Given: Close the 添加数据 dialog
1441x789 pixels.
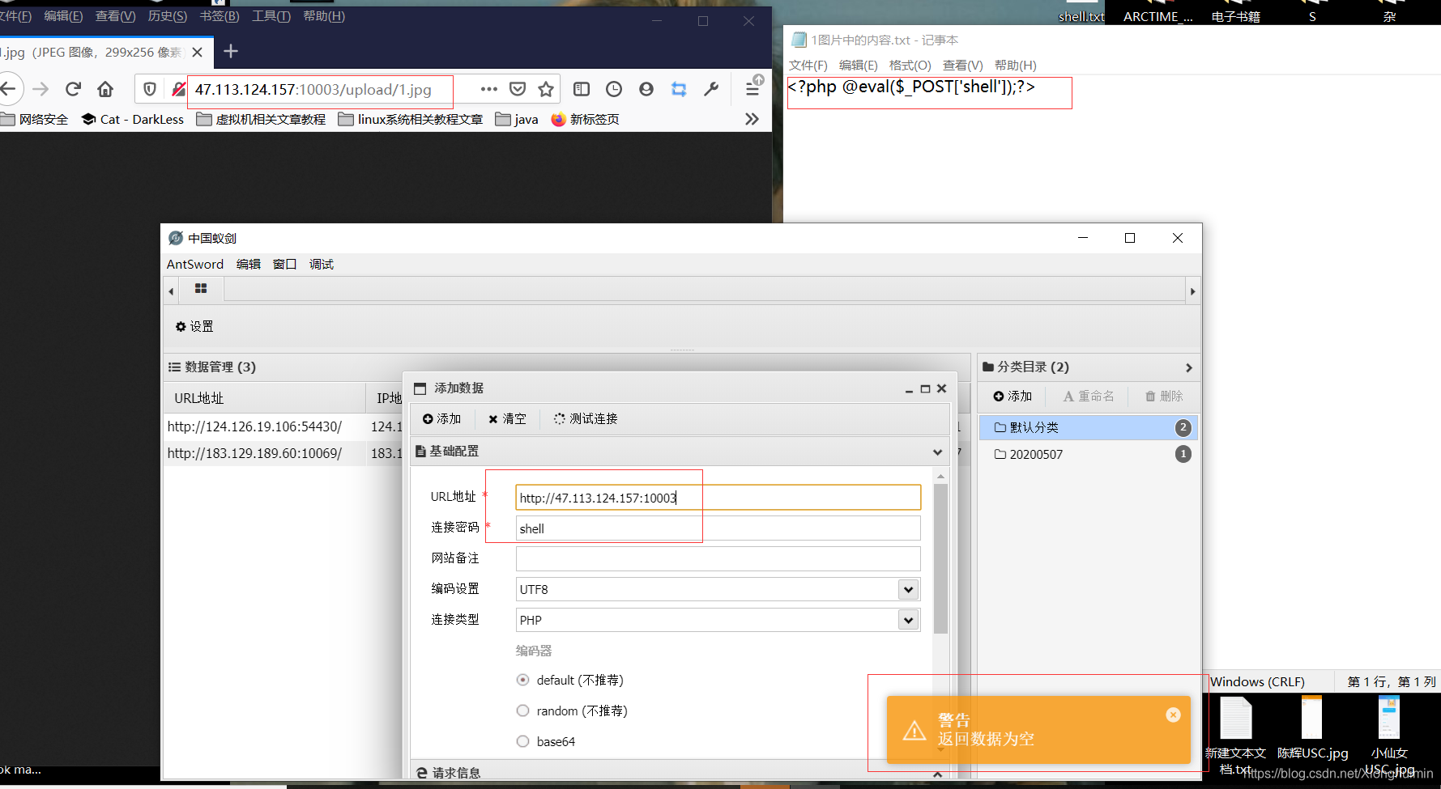Looking at the screenshot, I should tap(942, 388).
